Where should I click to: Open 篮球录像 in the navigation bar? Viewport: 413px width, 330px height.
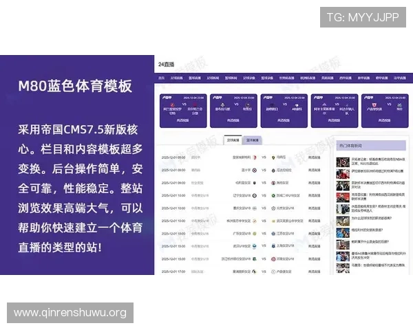(267, 78)
